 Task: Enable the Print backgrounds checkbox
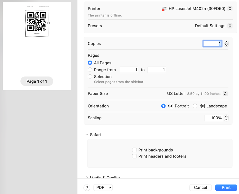click(134, 150)
